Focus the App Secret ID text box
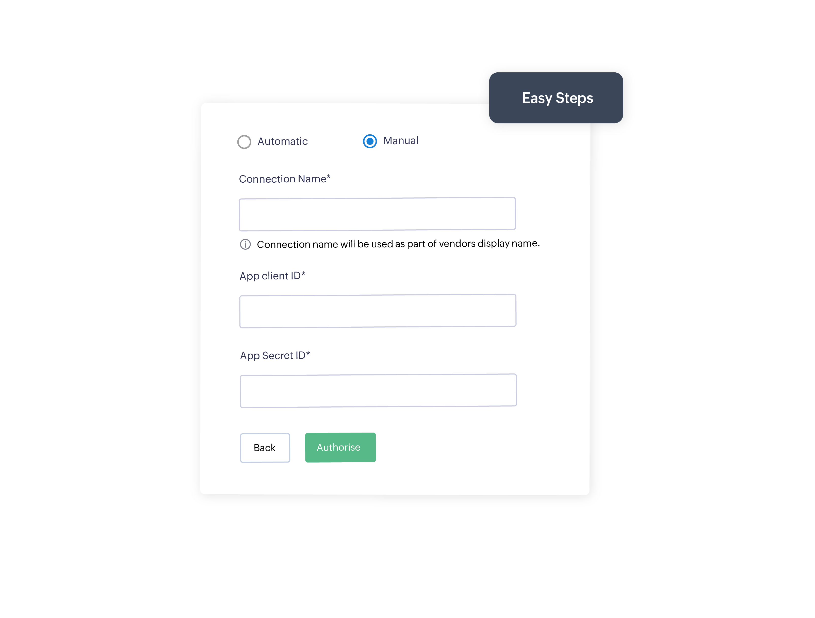Screen dimensions: 815x618 click(x=378, y=391)
